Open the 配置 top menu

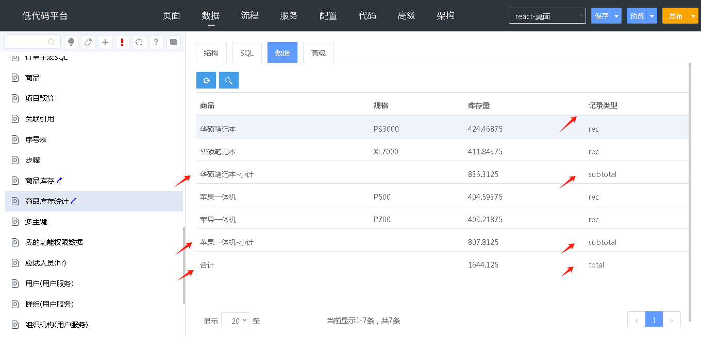click(x=328, y=15)
